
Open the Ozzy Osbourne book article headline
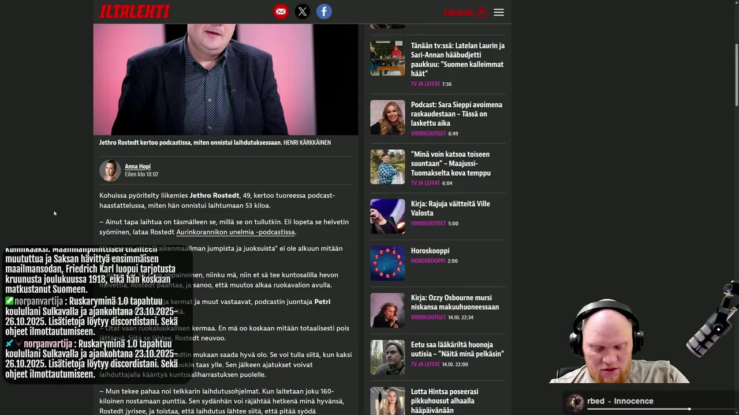click(x=455, y=302)
